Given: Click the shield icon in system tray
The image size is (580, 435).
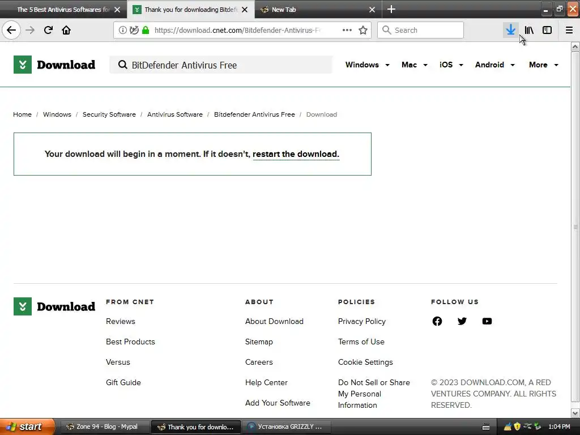Looking at the screenshot, I should pos(517,427).
